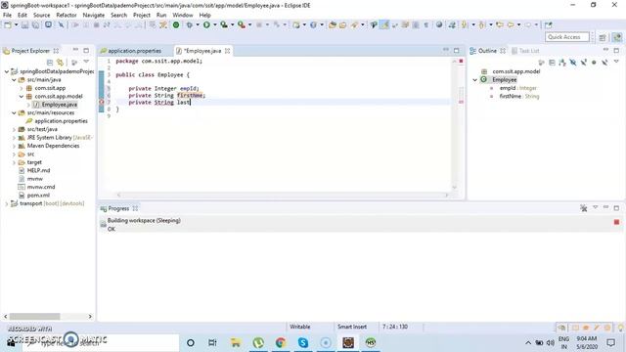Open the Refactor menu
Image resolution: width=626 pixels, height=352 pixels.
pos(67,15)
